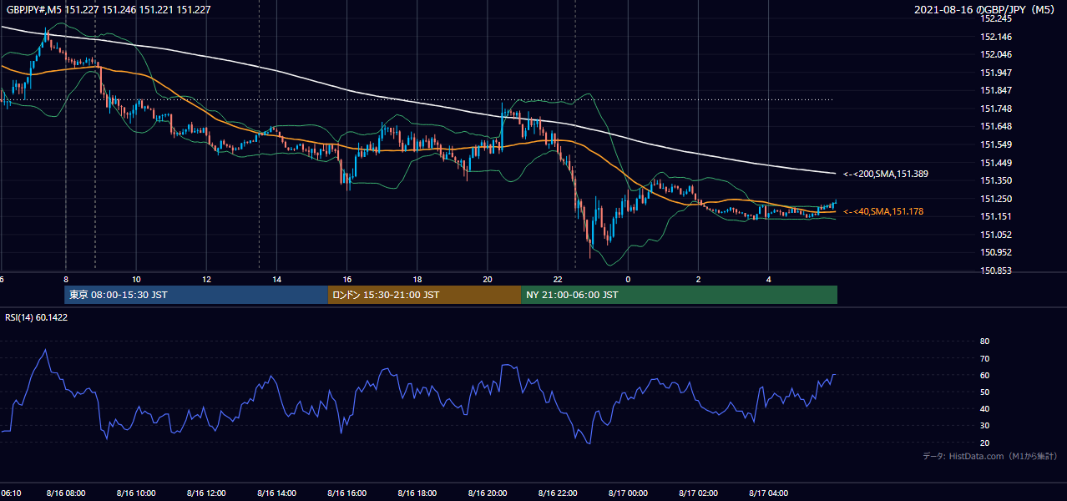The height and width of the screenshot is (501, 1067).
Task: Click the 8/17 00:00 time label
Action: (x=627, y=493)
